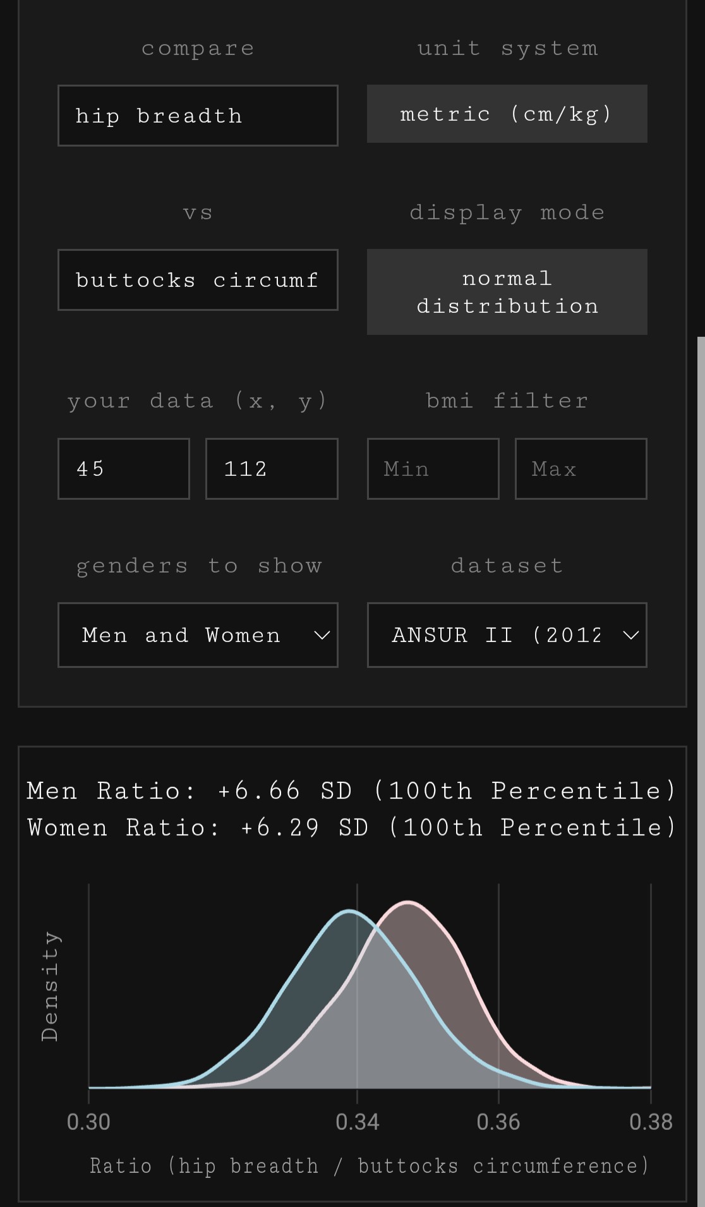Click the blue men distribution curve peak
Viewport: 705px width, 1207px height.
349,911
